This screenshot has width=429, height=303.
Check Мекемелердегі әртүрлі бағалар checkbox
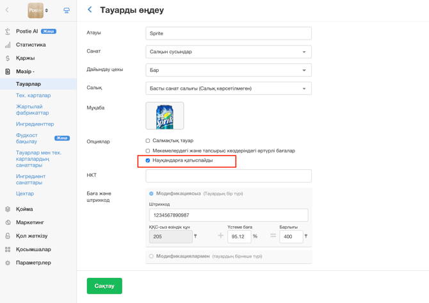coord(148,151)
